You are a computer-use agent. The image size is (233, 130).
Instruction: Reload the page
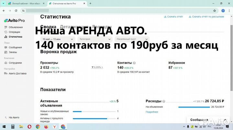pyautogui.click(x=16, y=11)
